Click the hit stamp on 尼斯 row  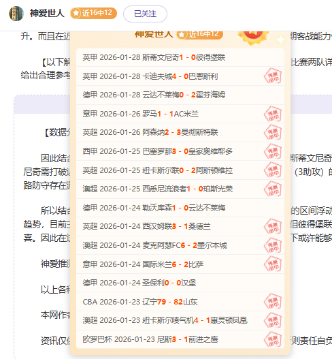[273, 339]
